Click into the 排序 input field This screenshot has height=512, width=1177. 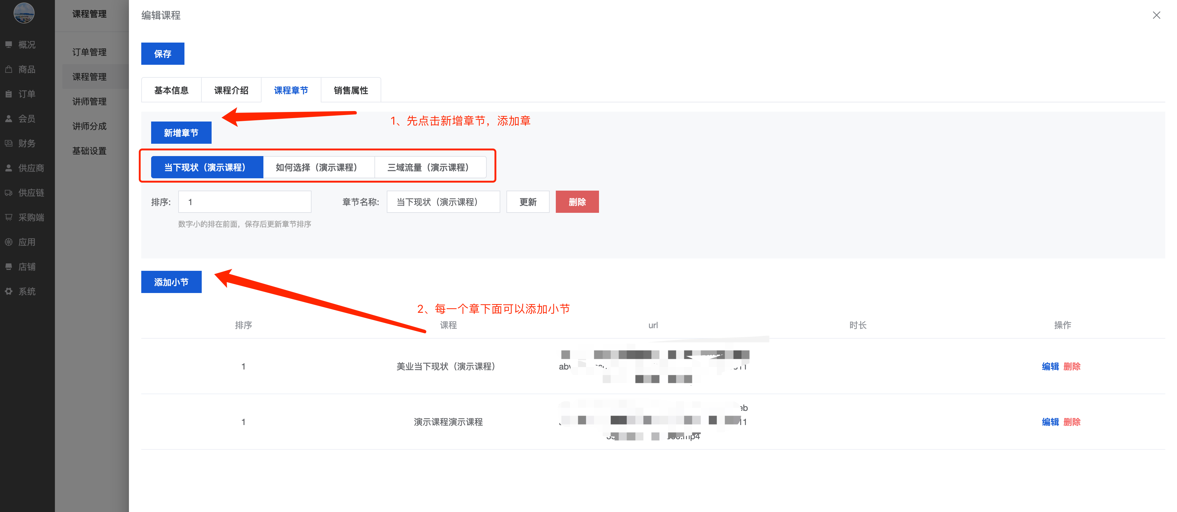click(245, 202)
